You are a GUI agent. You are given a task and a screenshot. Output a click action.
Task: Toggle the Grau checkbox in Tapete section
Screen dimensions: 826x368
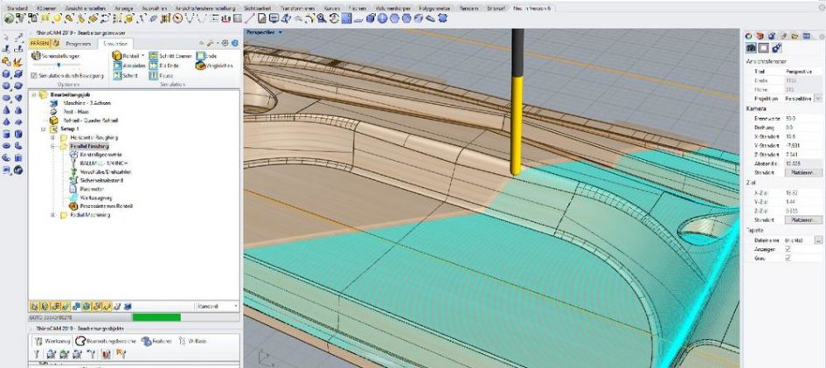788,257
